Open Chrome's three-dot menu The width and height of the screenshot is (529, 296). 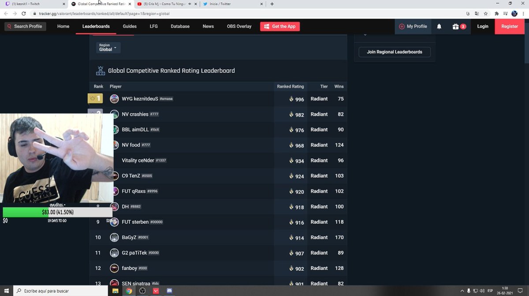[524, 14]
